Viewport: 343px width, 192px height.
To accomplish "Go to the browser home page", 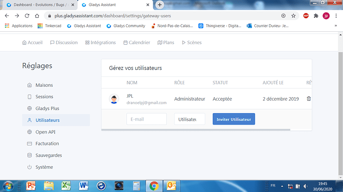I will tap(37, 16).
